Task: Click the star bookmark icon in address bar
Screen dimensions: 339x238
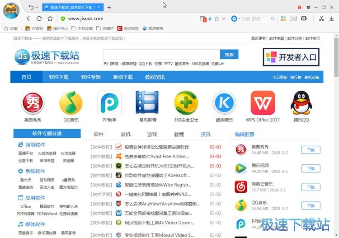Action: tap(217, 19)
